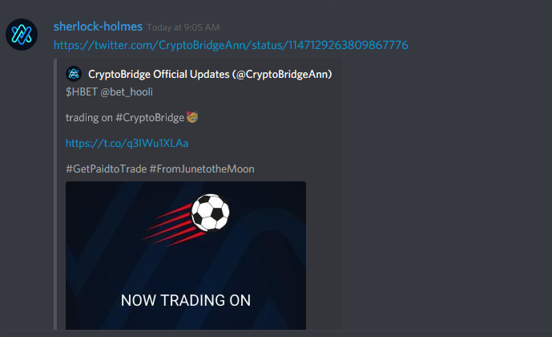This screenshot has width=552, height=337.
Task: Open the t.co/q3IWu1XLAa short link
Action: 127,143
